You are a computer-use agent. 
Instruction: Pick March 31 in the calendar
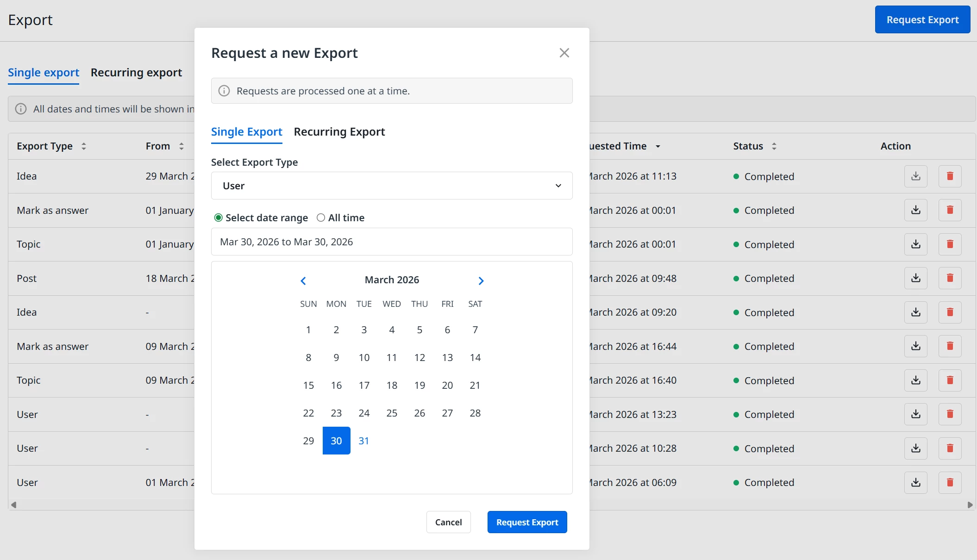(364, 441)
